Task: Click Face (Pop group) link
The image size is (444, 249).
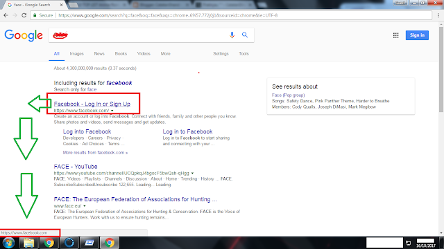Action: [289, 95]
